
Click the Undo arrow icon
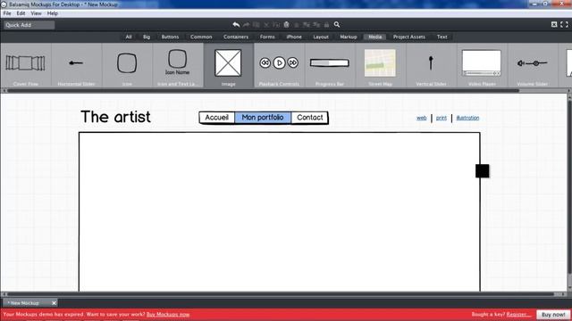(236, 25)
